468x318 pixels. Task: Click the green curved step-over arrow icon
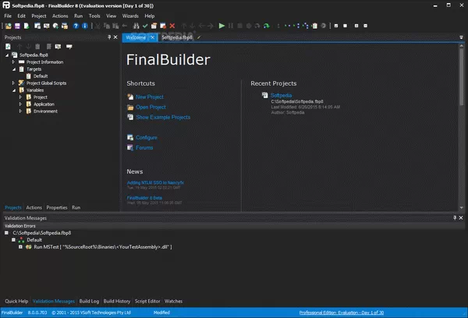267,26
